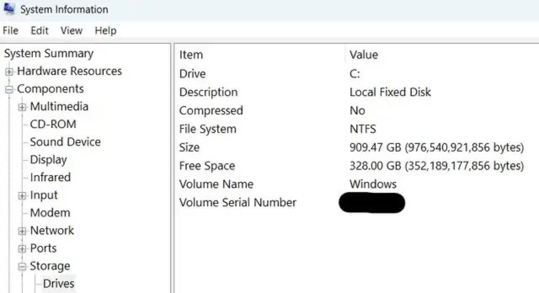Open the Help menu
This screenshot has height=293, width=539.
pyautogui.click(x=105, y=31)
